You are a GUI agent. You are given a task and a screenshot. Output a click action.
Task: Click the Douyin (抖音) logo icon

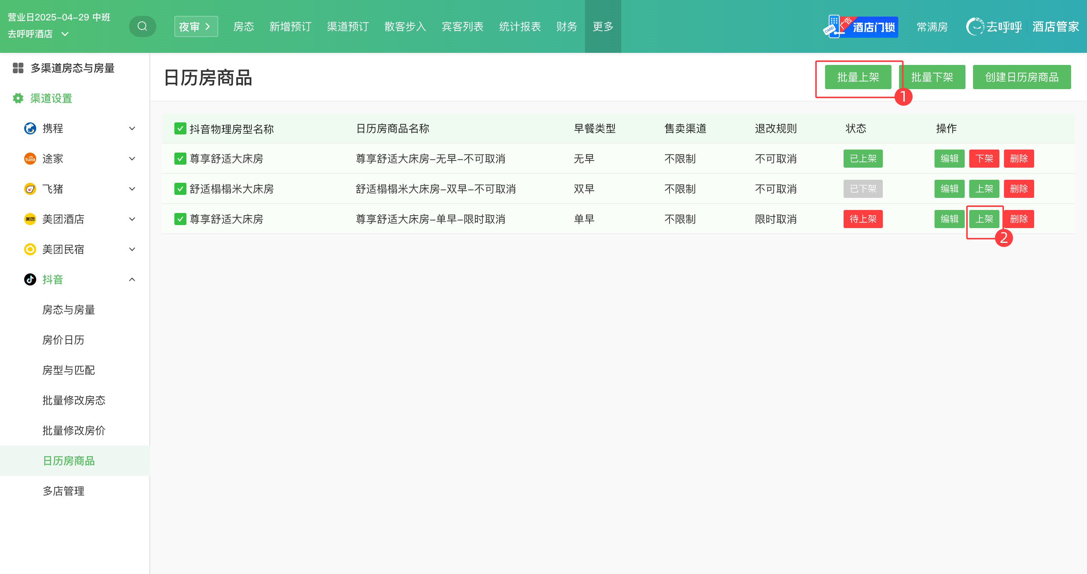tap(30, 279)
